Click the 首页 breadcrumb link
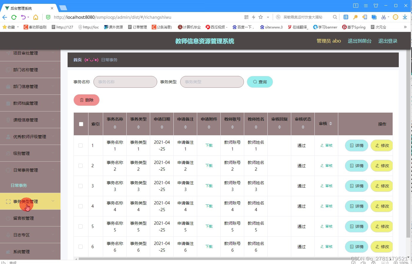 (78, 60)
